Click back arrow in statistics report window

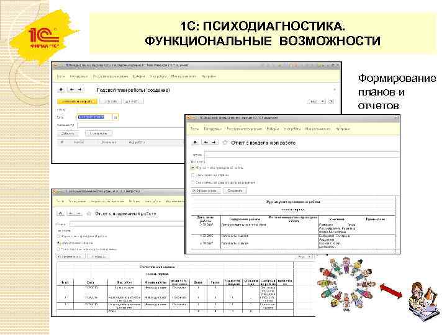(71, 213)
